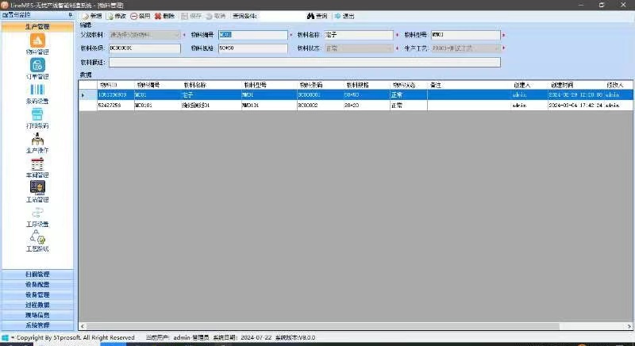This screenshot has height=346, width=635.
Task: Focus the 物料描述 input field
Action: coord(305,63)
